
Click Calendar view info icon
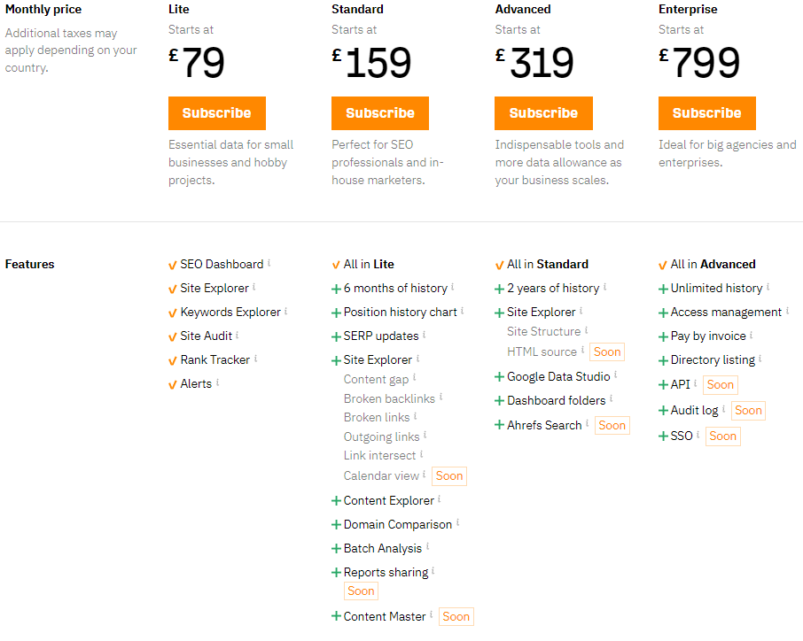point(424,475)
